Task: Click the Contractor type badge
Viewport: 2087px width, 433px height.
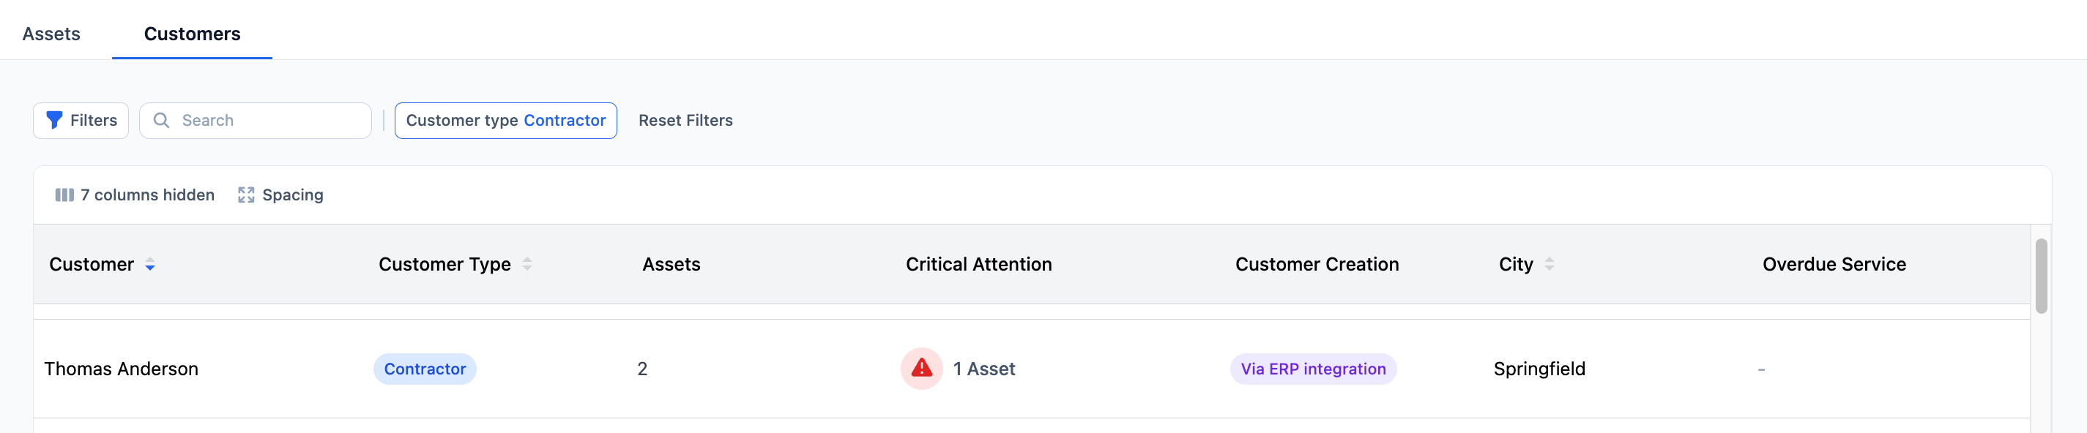Action: [425, 369]
